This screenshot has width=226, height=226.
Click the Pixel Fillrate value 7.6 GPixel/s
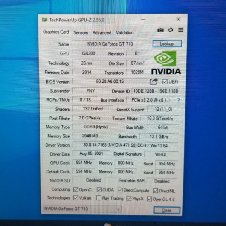pos(90,118)
